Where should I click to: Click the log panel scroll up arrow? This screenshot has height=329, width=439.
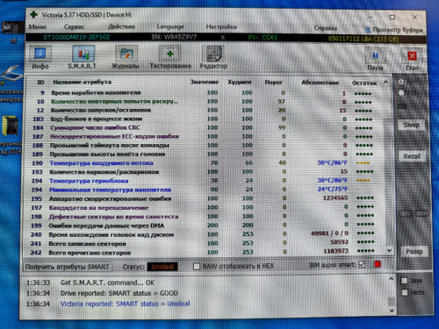[391, 279]
